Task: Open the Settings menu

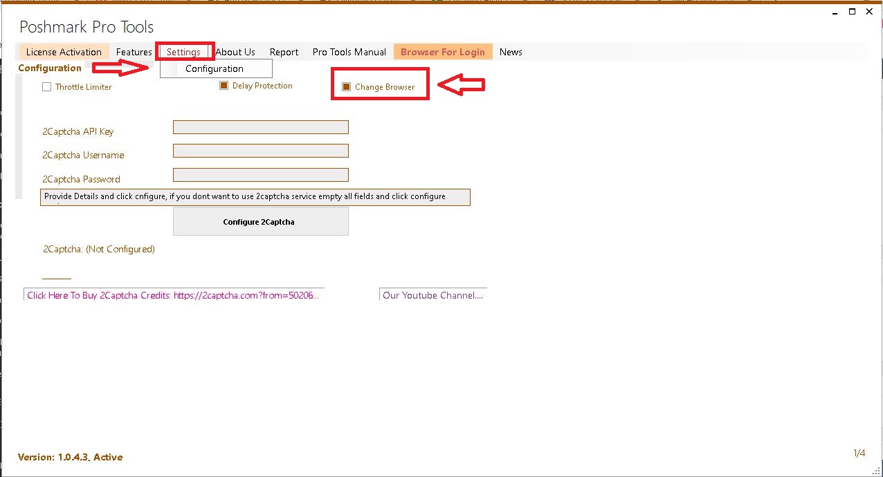Action: 184,52
